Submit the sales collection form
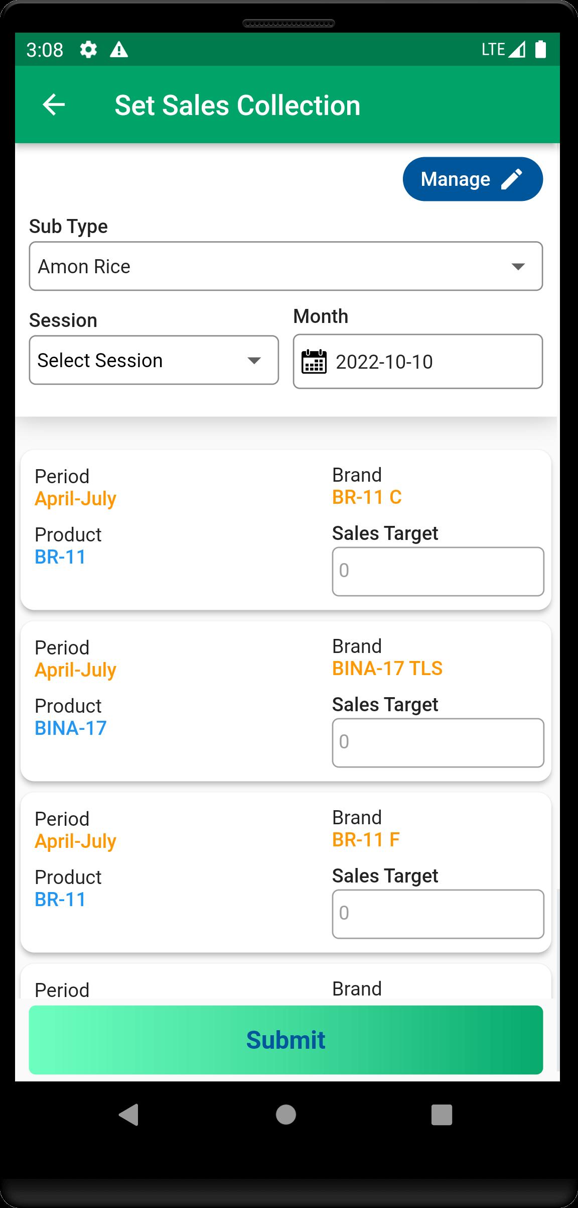 [x=286, y=1040]
